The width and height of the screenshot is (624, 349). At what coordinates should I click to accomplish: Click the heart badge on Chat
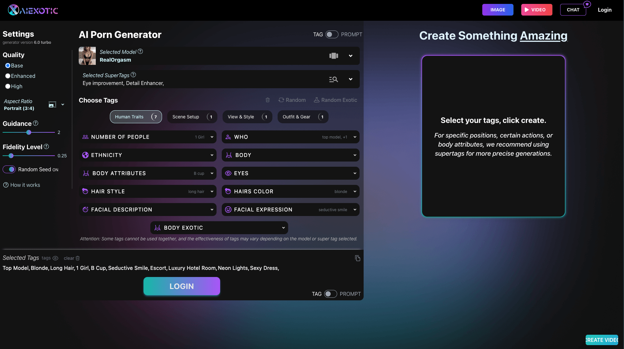(587, 5)
